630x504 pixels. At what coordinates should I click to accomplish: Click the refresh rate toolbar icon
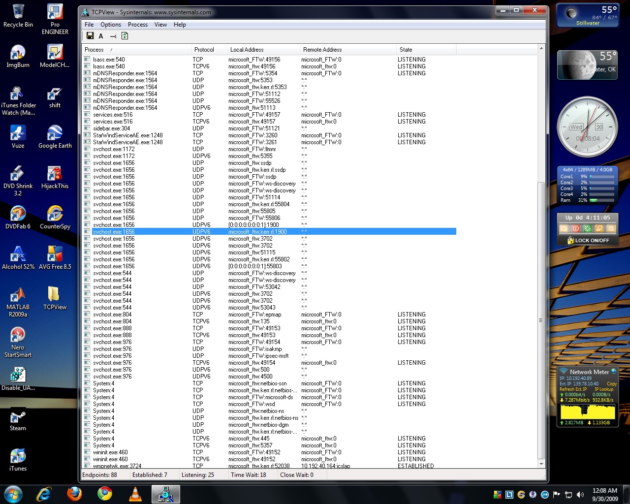125,36
